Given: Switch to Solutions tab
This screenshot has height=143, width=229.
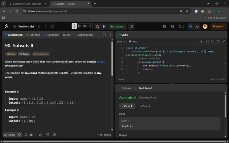Looking at the screenshot, I should tap(51, 35).
